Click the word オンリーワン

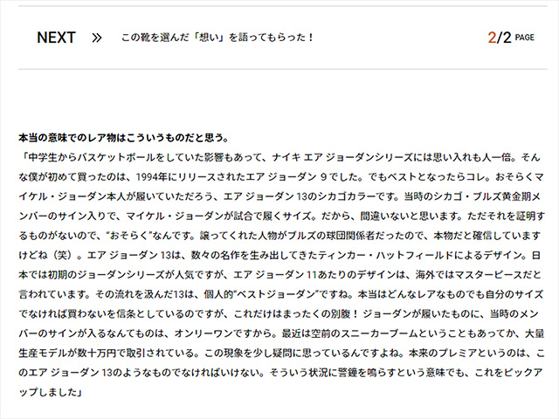(204, 333)
